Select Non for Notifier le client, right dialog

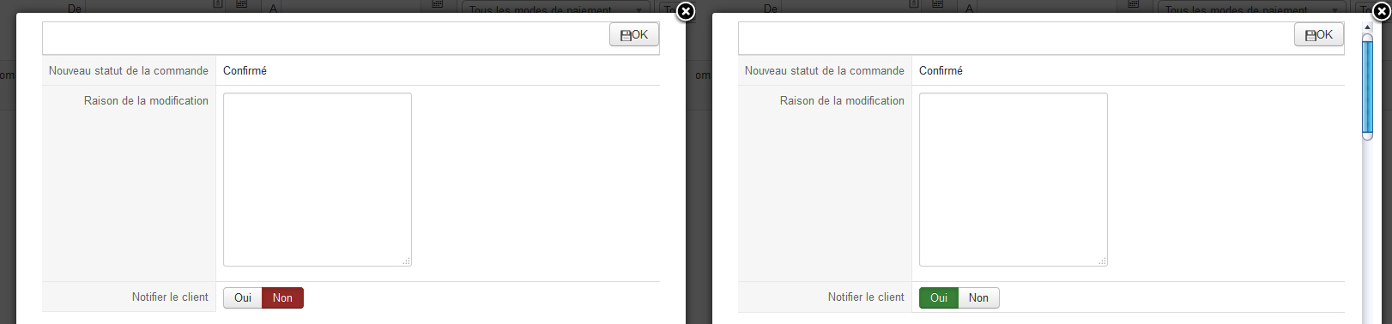click(978, 298)
